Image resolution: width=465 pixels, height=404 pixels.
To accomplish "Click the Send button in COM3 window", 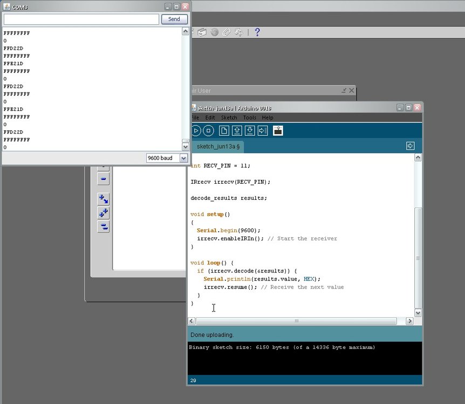I will (174, 19).
